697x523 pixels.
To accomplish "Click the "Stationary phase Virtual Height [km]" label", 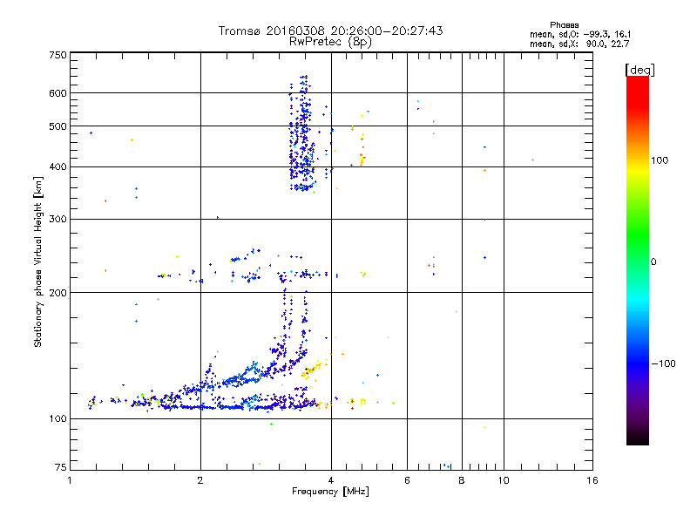I will 38,261.
